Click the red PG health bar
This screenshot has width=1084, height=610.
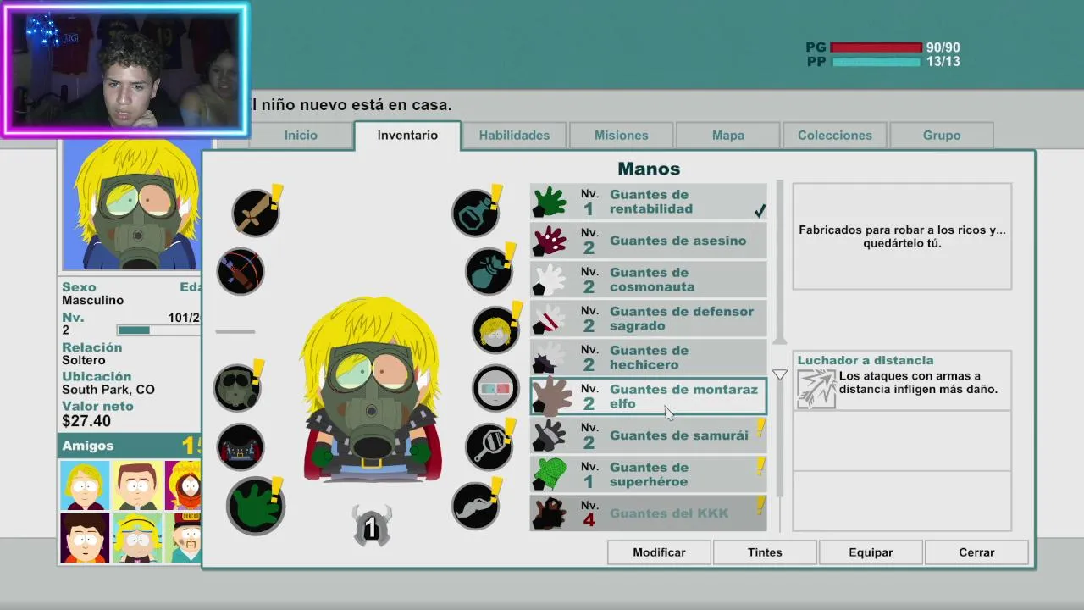pos(876,48)
